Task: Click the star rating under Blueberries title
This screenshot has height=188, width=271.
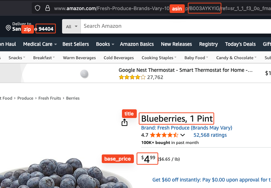Action: (164, 135)
